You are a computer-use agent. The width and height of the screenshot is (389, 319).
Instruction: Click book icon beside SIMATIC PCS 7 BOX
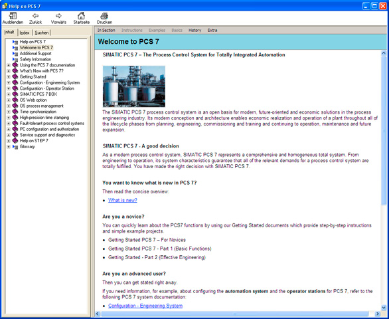coord(15,94)
